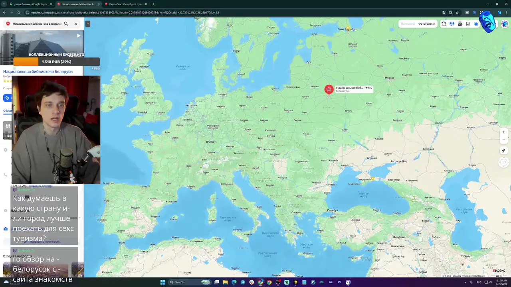Open the map layers icon
511x287 pixels.
click(476, 24)
